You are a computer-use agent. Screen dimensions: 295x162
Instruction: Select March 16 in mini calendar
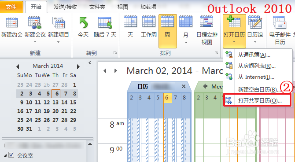[20, 111]
